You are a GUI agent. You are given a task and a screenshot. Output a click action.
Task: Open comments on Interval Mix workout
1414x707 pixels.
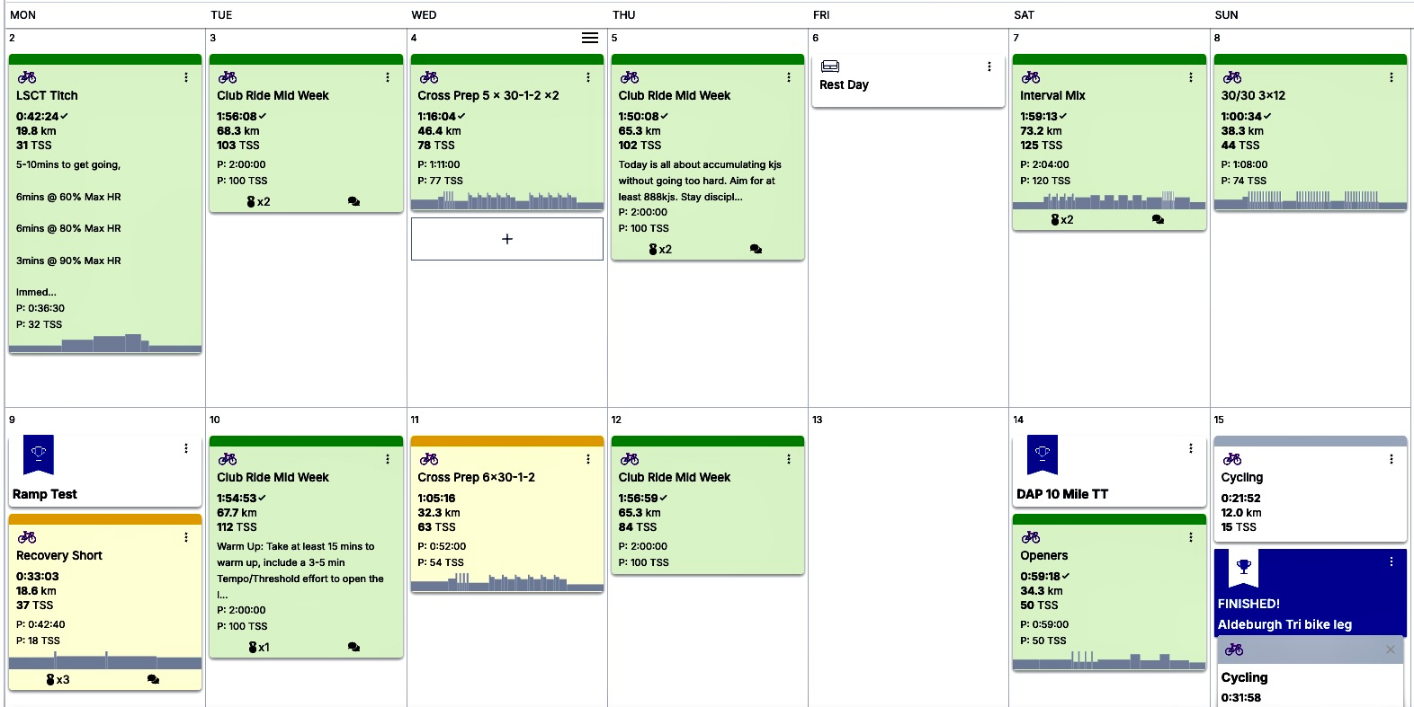point(1158,220)
